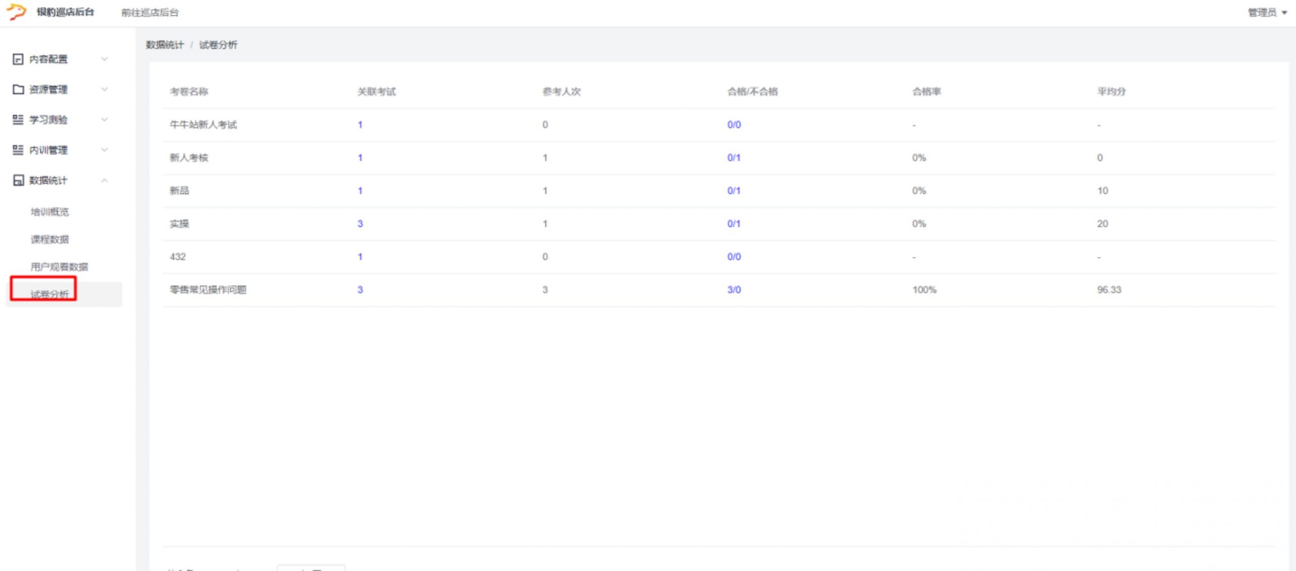Screen dimensions: 1296x571
Task: Click the 数据统计 chart icon
Action: coord(18,181)
